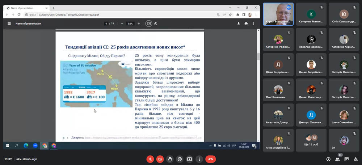Turn on the camera in the call bar

pyautogui.click(x=160, y=159)
